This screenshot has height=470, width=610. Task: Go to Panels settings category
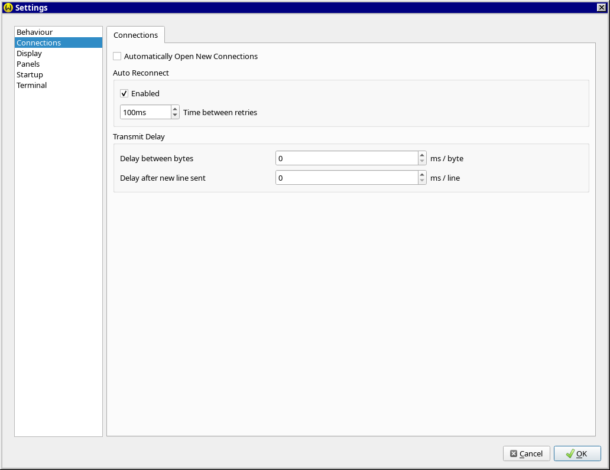(x=28, y=64)
